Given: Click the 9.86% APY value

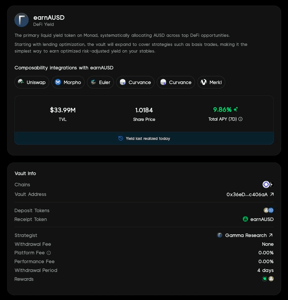Looking at the screenshot, I should [222, 109].
